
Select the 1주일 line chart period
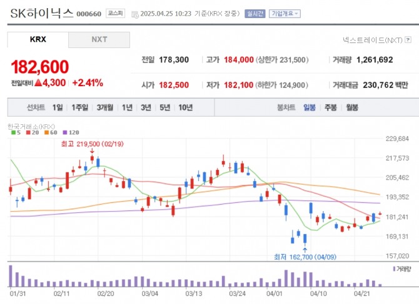tap(79, 107)
